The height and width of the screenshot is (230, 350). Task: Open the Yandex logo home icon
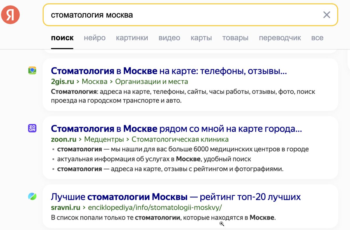coord(10,15)
